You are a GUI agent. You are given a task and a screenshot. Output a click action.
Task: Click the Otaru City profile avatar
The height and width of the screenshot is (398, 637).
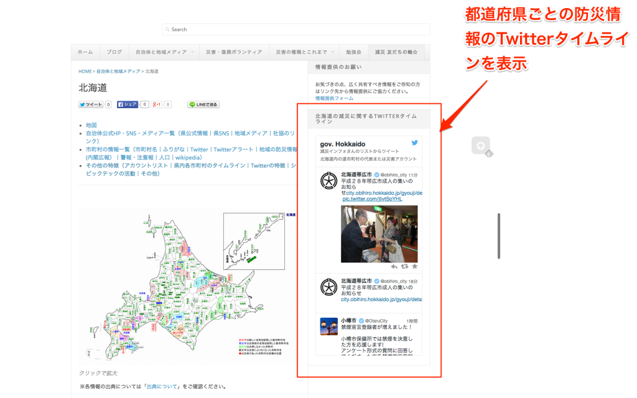click(328, 326)
